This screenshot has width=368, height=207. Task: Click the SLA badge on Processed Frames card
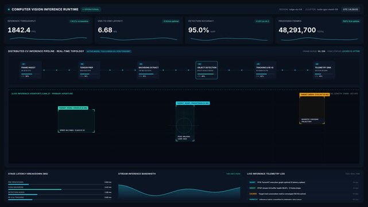(351, 21)
